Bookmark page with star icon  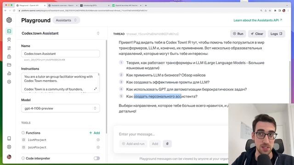(x=270, y=11)
